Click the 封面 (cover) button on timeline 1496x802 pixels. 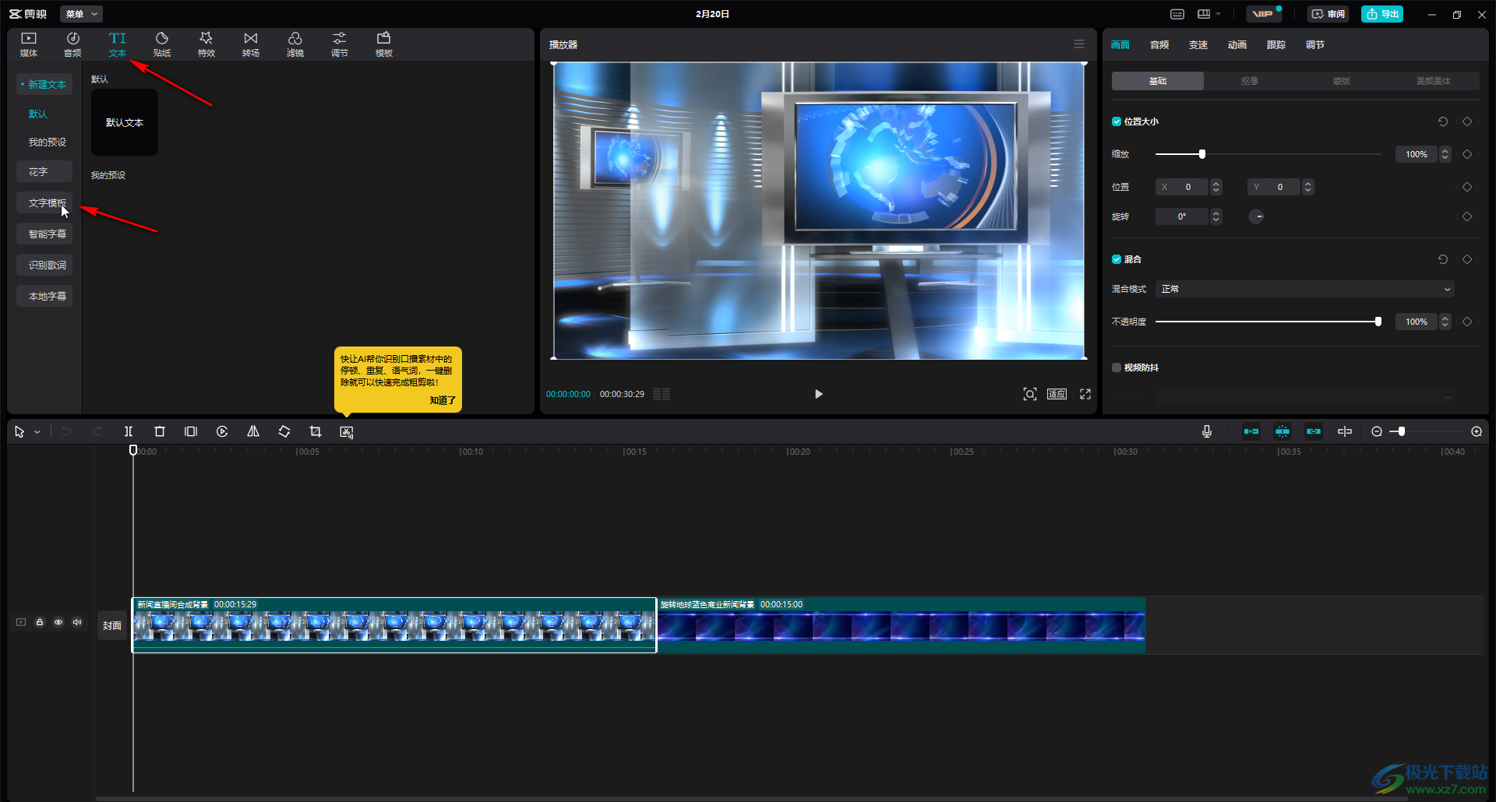pos(112,625)
